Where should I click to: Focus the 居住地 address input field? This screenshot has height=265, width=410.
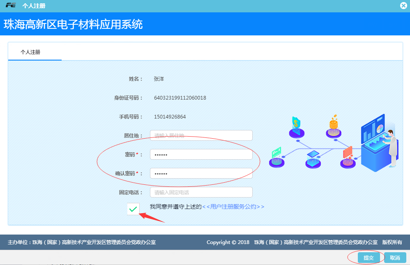201,135
